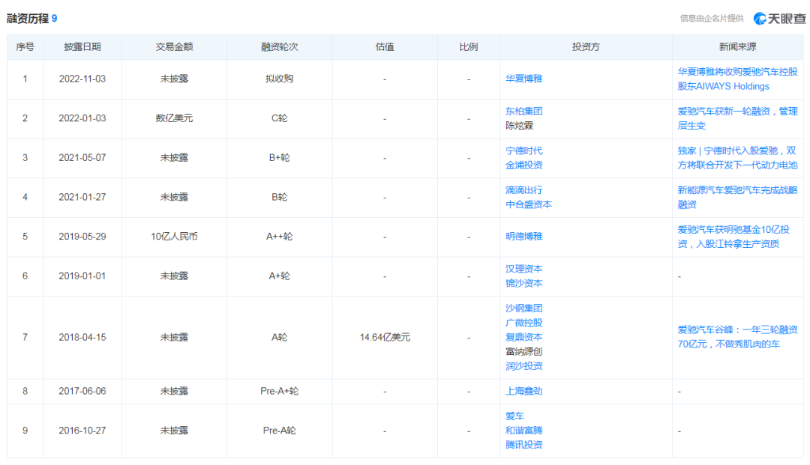
Task: Click the 融资轮次 column header
Action: tap(280, 47)
